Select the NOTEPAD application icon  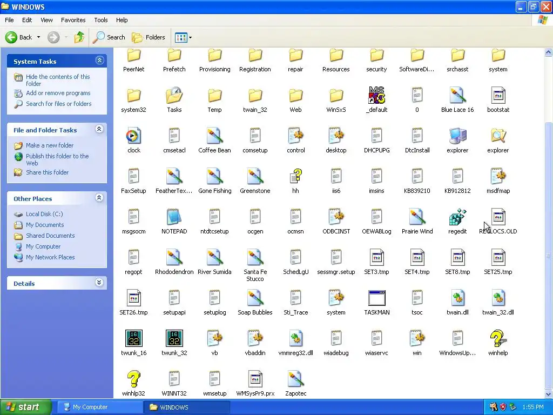(174, 217)
